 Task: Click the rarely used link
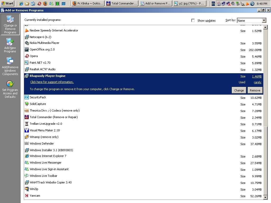258,82
